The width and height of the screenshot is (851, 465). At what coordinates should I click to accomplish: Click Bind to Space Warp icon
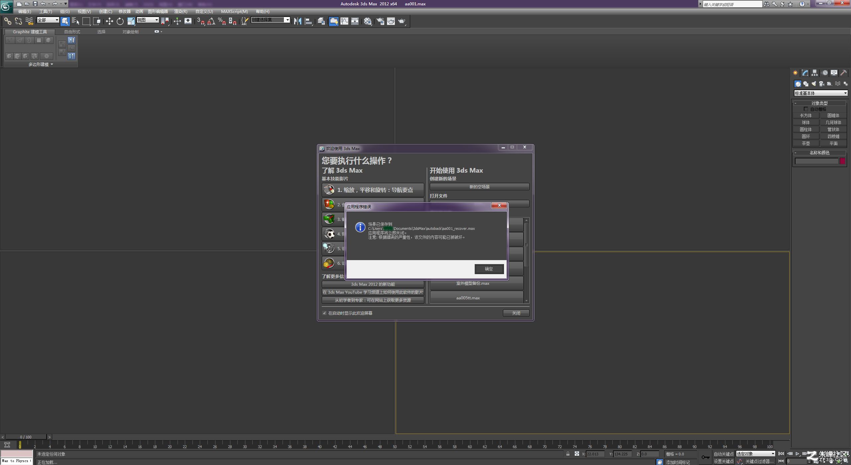[x=29, y=21]
